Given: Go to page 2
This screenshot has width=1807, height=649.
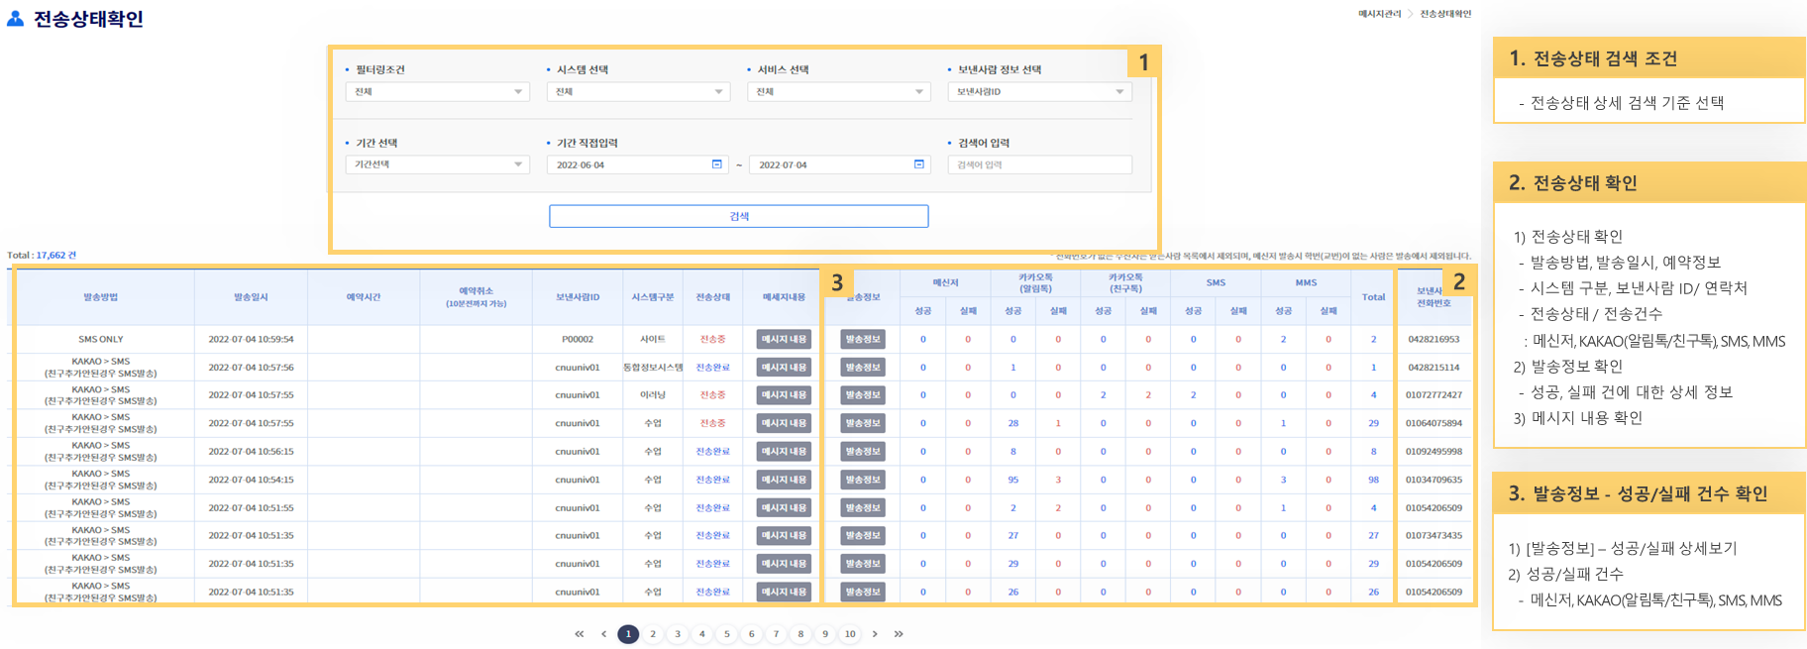Looking at the screenshot, I should click(653, 634).
